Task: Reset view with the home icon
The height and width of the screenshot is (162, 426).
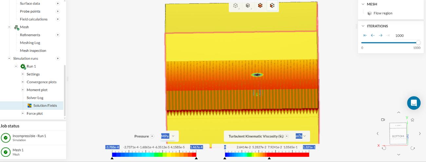Action: (x=413, y=120)
